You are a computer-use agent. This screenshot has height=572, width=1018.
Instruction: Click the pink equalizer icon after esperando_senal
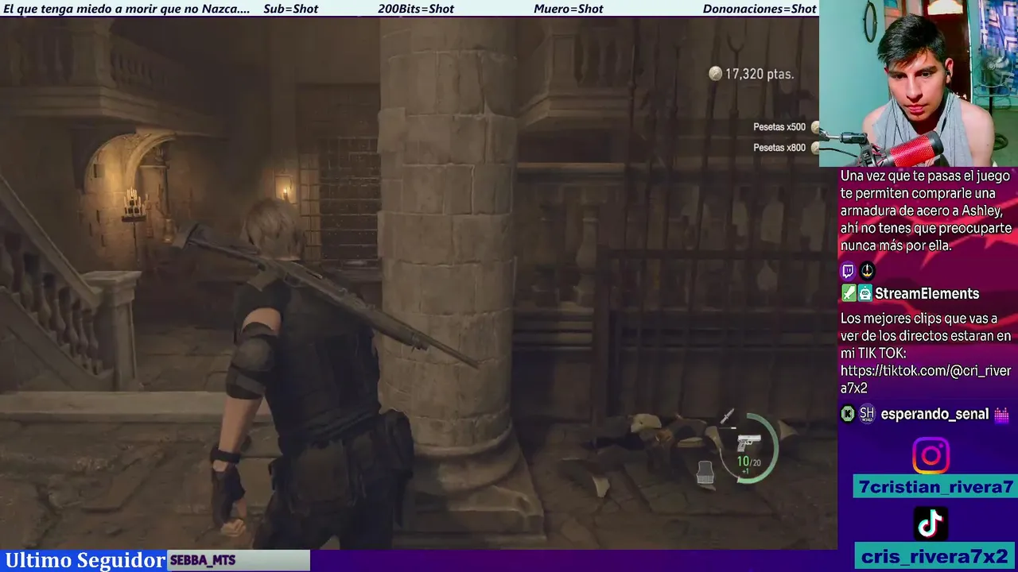click(1001, 414)
